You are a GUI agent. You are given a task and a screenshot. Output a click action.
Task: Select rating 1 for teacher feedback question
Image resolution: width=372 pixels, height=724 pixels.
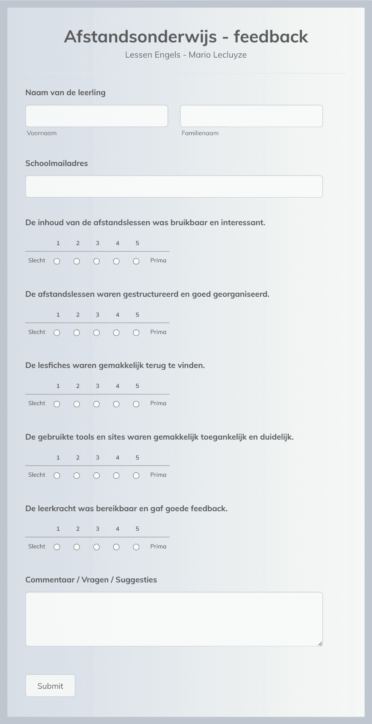tap(57, 547)
